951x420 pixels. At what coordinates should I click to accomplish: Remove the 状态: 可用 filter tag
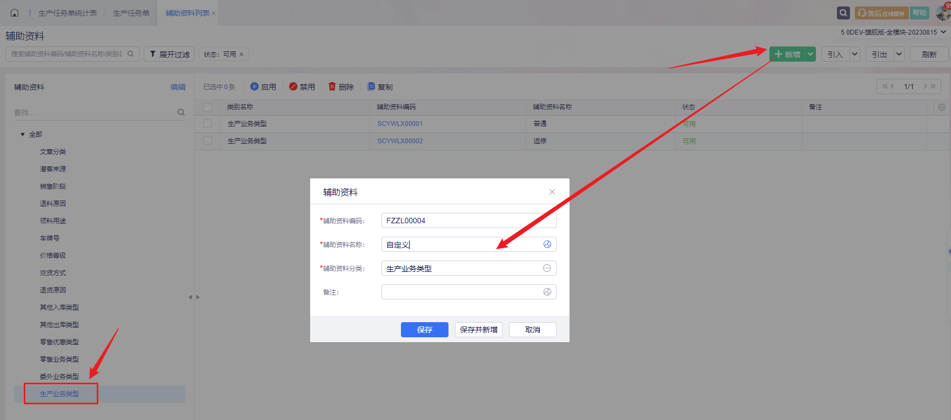click(x=242, y=55)
